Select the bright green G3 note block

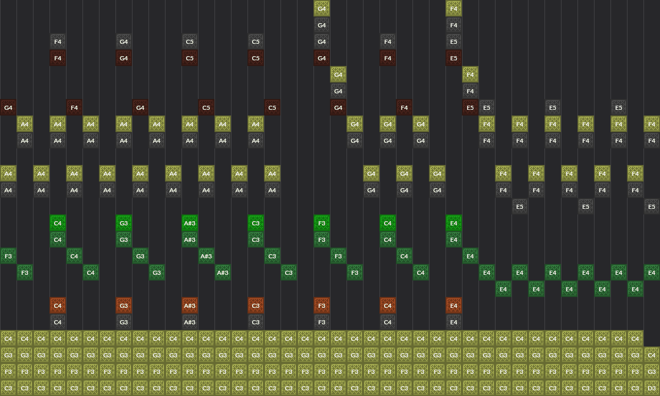click(124, 223)
